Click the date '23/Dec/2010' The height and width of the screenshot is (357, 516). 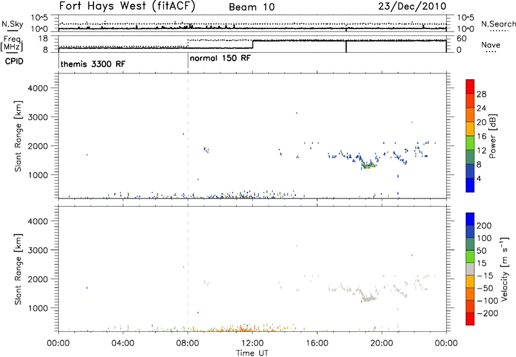pyautogui.click(x=412, y=6)
